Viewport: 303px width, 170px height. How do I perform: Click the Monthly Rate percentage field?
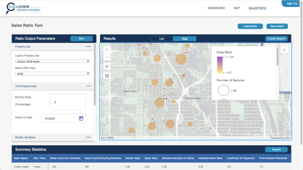[x=68, y=102]
